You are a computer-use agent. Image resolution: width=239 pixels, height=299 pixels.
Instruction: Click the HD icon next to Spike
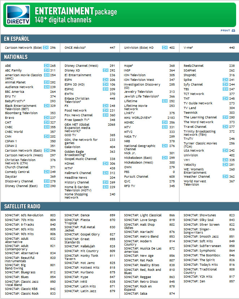click(x=226, y=80)
